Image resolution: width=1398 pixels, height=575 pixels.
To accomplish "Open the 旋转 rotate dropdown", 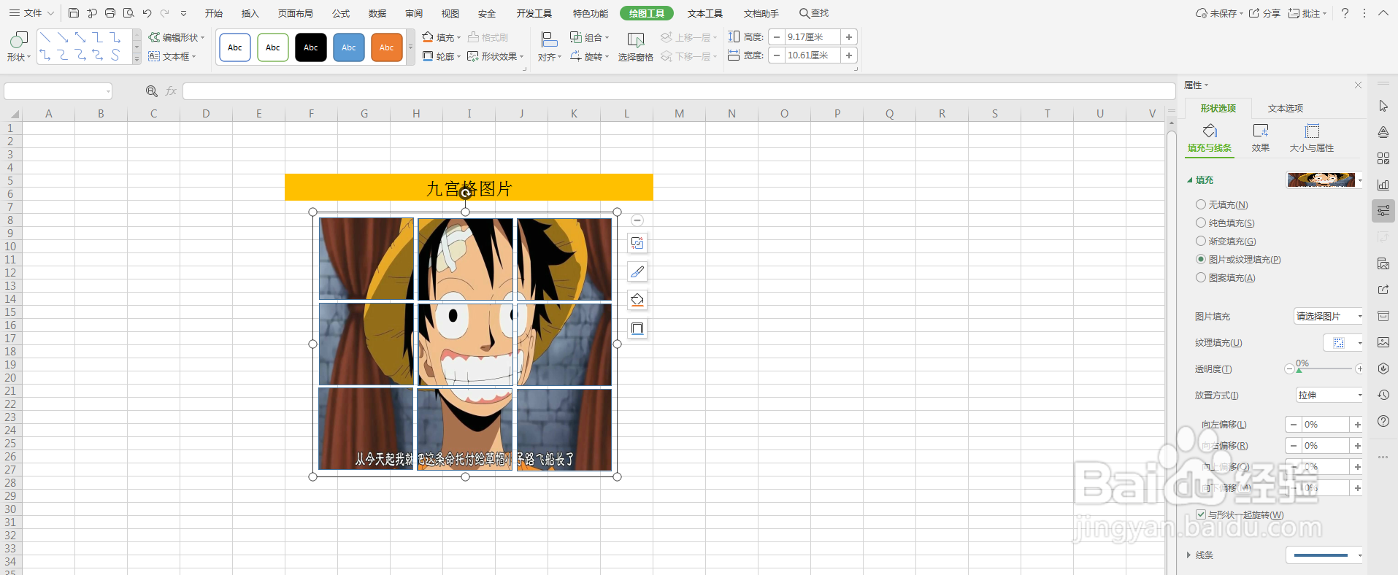I will point(589,56).
